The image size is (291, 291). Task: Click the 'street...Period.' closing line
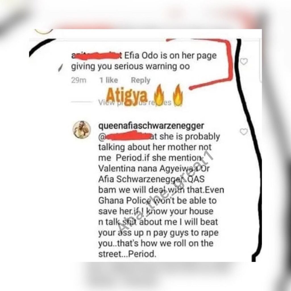coord(127,254)
